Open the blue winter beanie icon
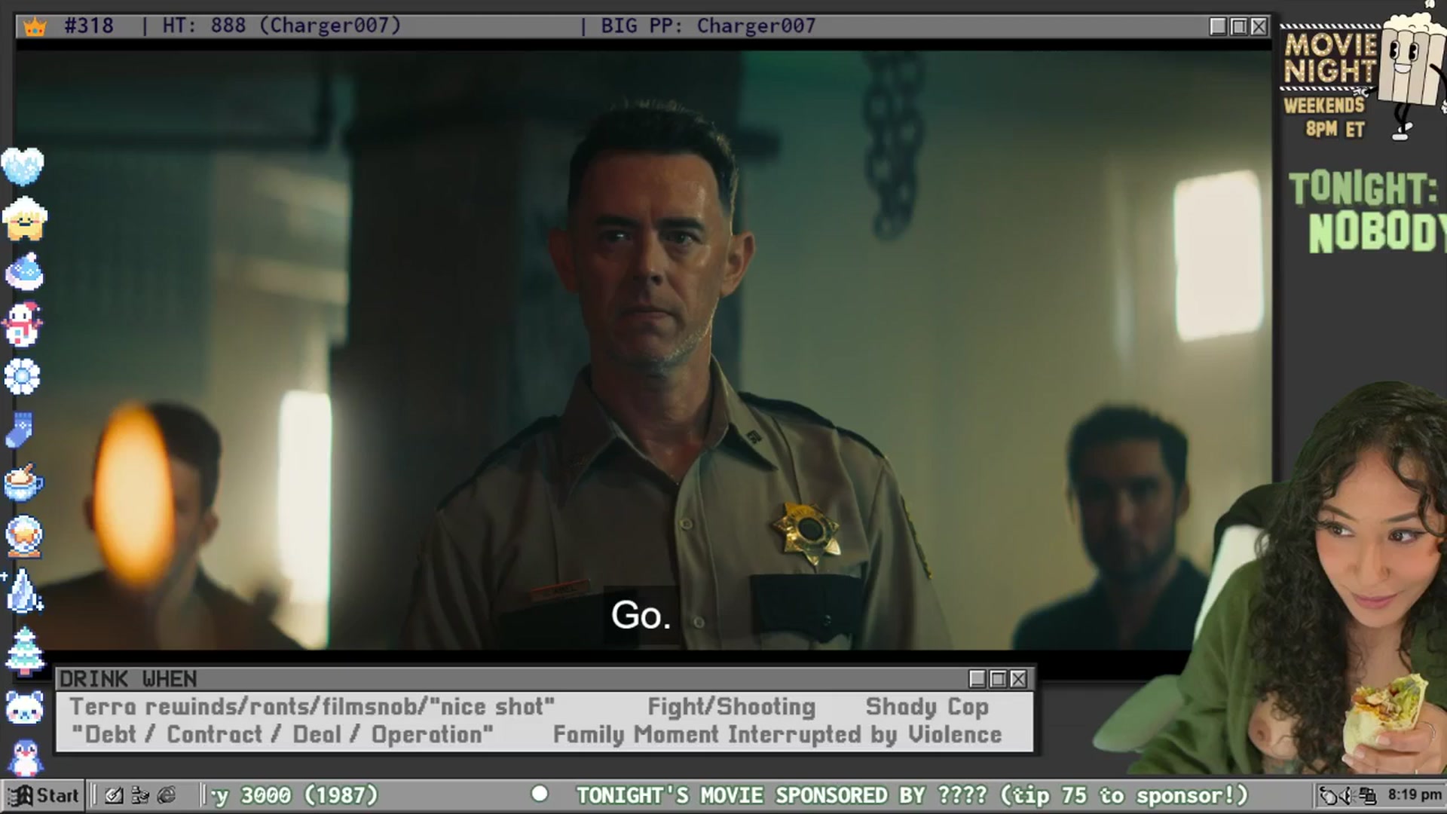The image size is (1447, 814). [24, 271]
